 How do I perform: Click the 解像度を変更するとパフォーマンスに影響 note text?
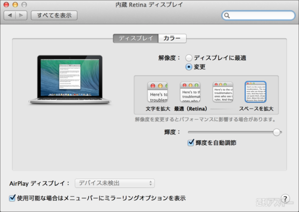[x=205, y=119]
